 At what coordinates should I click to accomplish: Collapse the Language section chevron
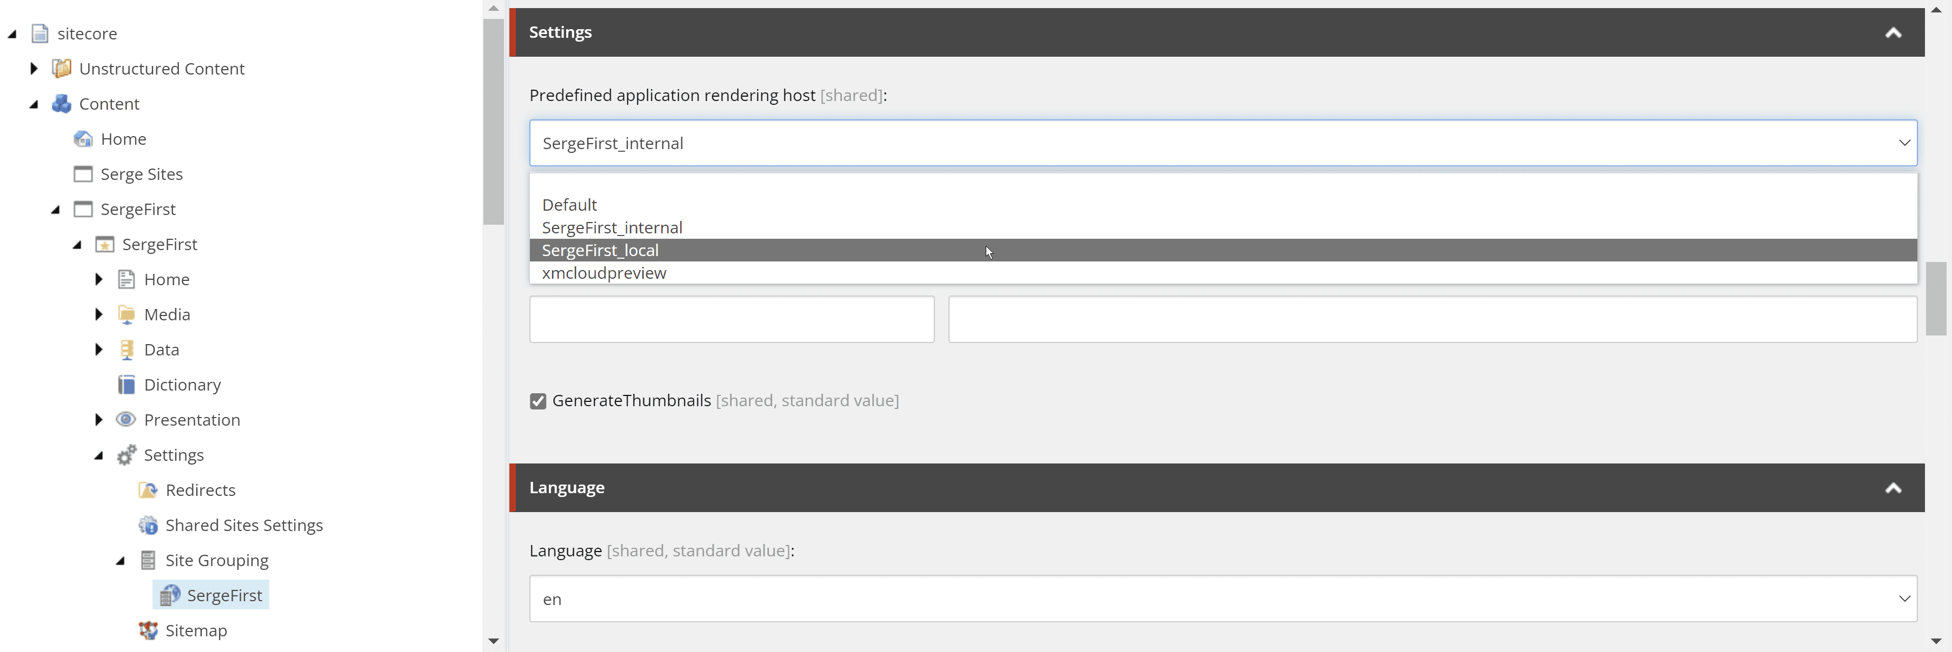click(x=1893, y=488)
